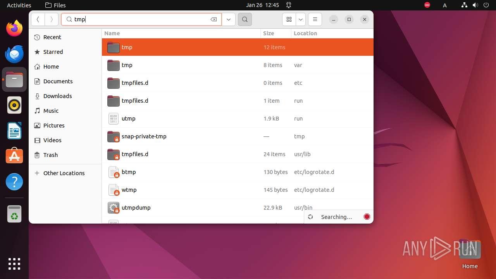Open the network status icon
This screenshot has width=496, height=279.
tap(464, 5)
